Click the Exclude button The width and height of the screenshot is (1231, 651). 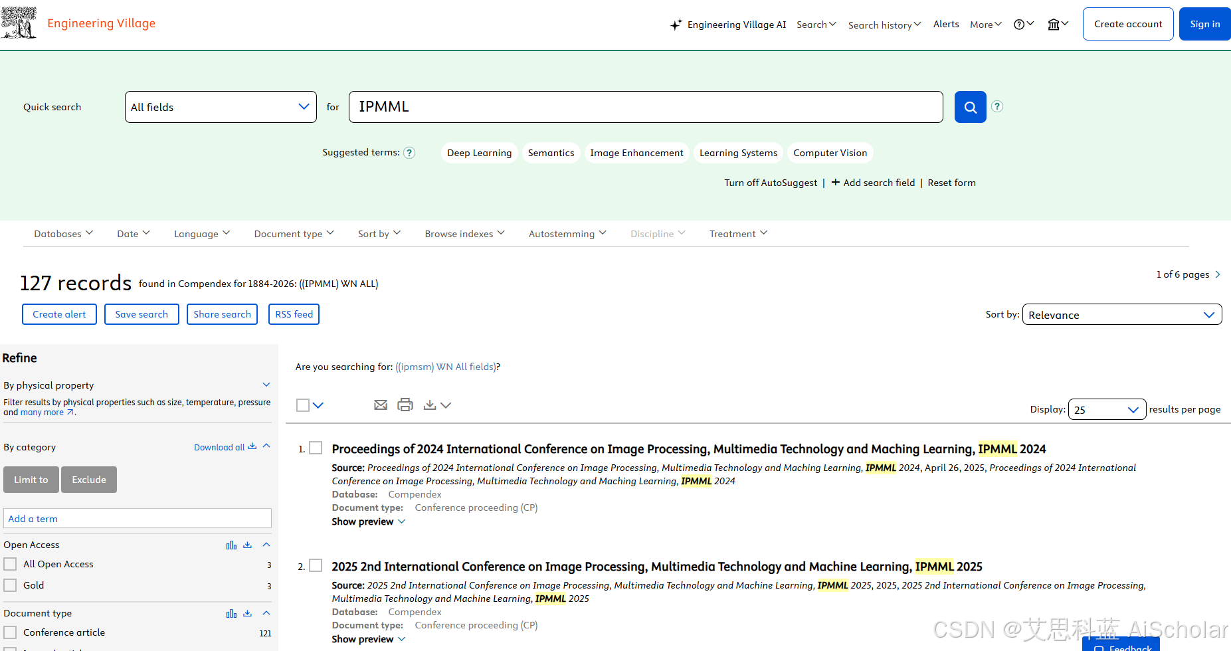pos(89,480)
